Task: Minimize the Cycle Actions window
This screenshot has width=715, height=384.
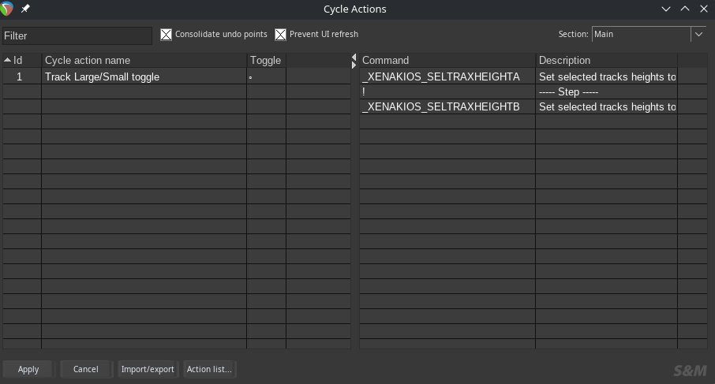Action: [667, 9]
